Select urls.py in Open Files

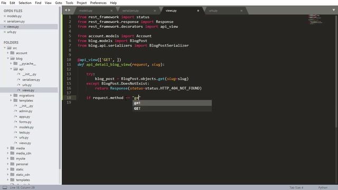coord(12,32)
